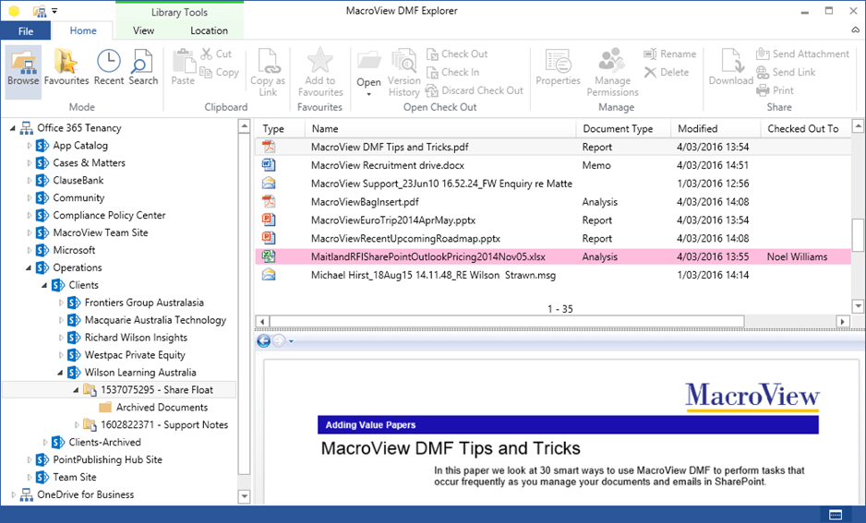This screenshot has height=523, width=866.
Task: Select Archived Documents folder in tree
Action: tap(162, 408)
